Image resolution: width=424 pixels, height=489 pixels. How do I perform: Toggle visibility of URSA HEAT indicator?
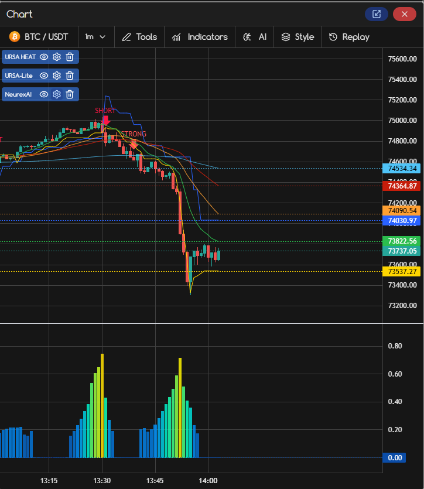pyautogui.click(x=44, y=57)
